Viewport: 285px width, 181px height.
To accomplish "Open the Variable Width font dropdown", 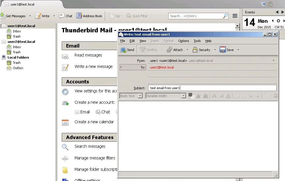I will click(x=165, y=96).
